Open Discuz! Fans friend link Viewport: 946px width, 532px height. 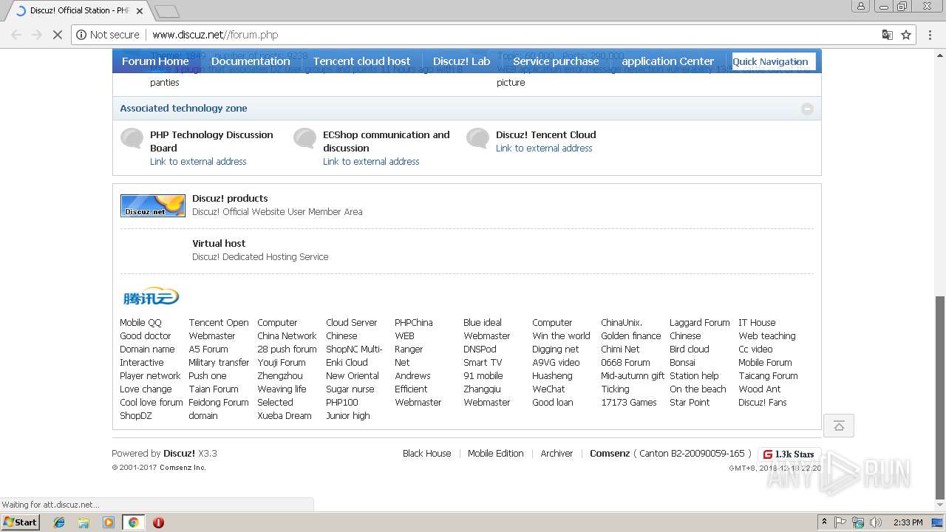point(762,403)
